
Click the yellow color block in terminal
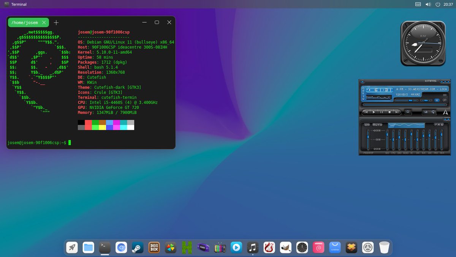102,127
